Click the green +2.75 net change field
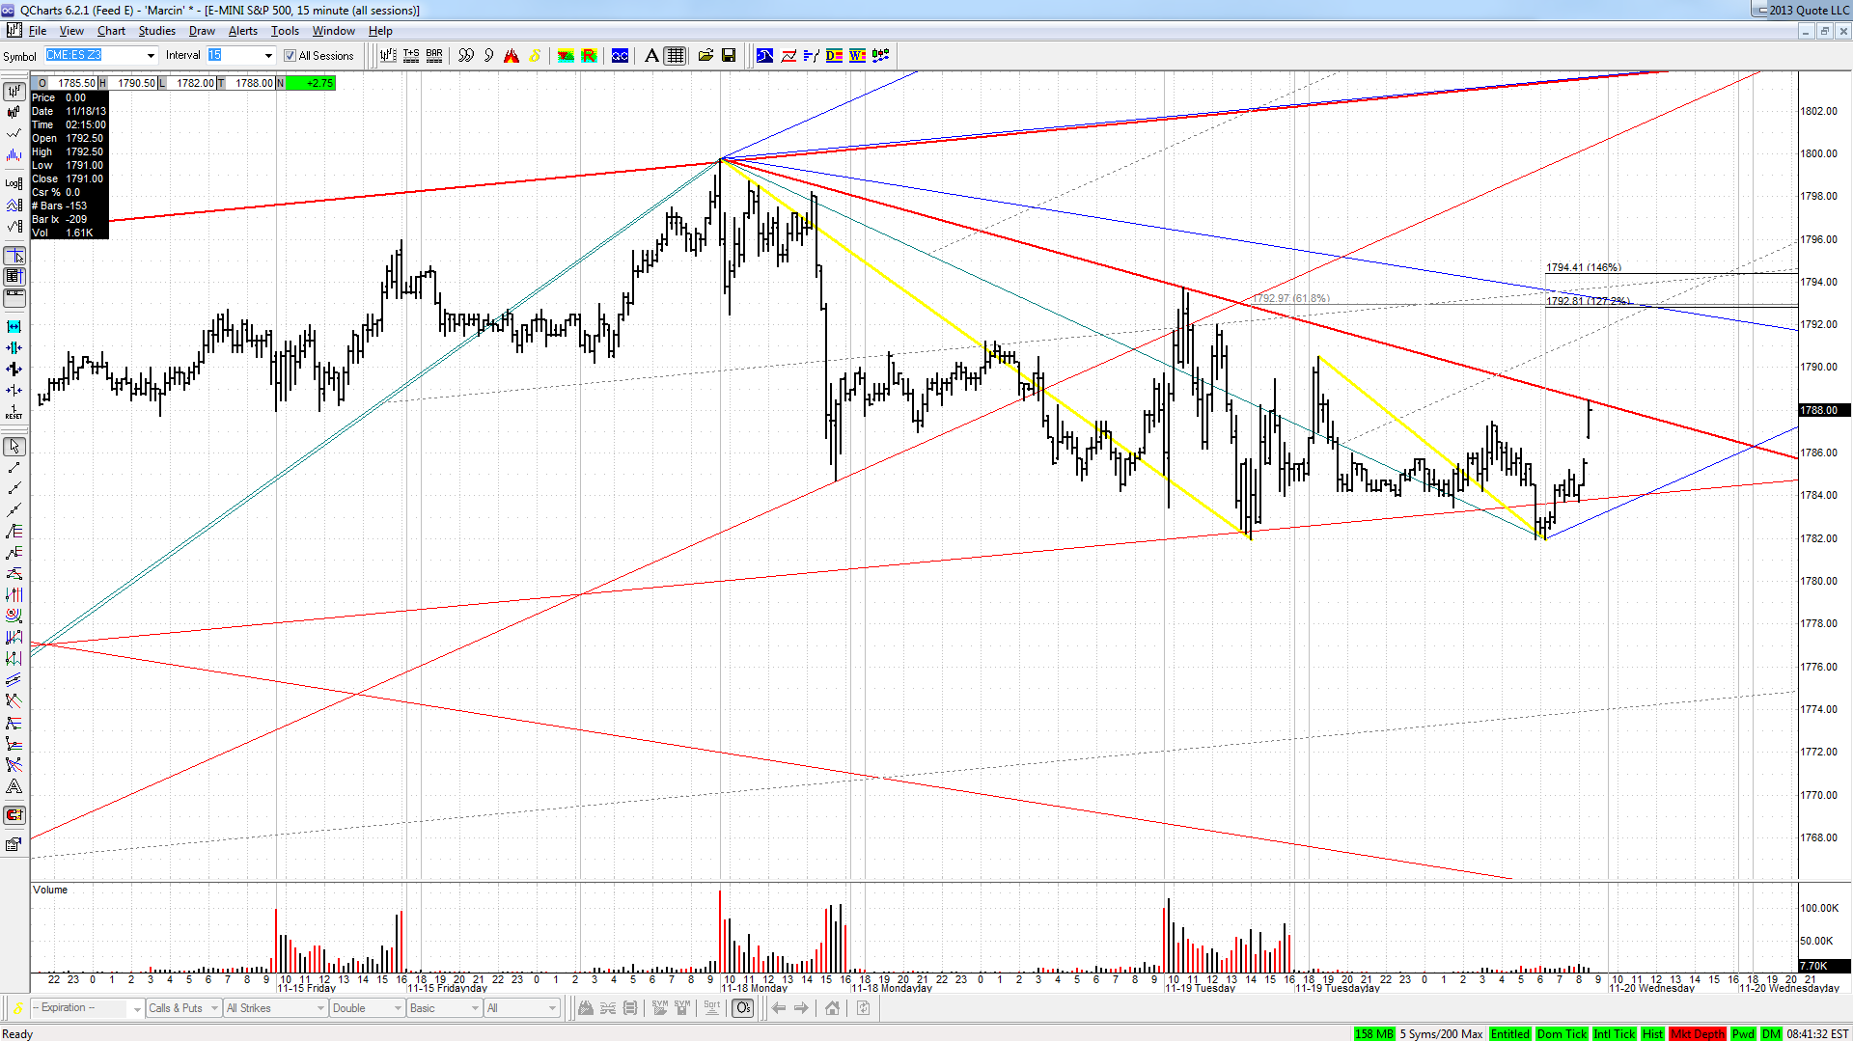This screenshot has height=1042, width=1853. click(x=311, y=83)
